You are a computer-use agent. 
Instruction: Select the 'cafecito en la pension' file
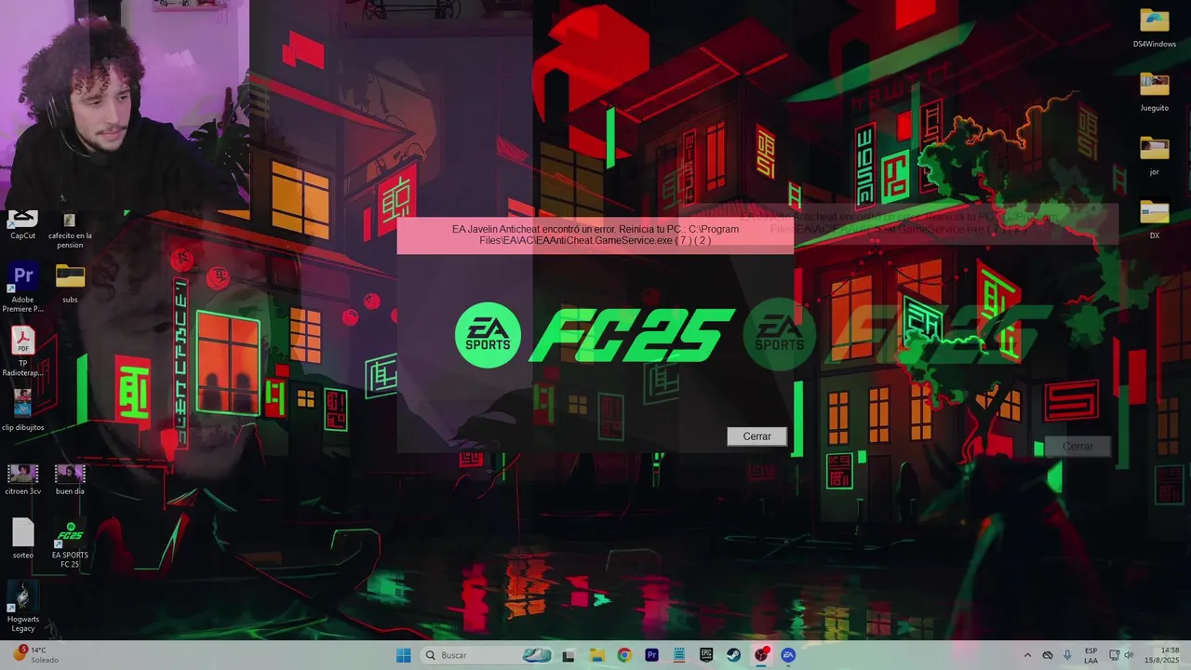coord(70,230)
